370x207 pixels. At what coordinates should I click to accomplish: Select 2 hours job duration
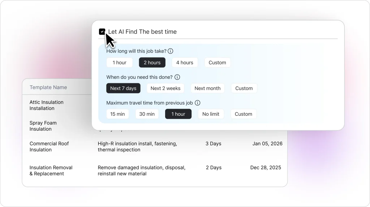point(152,63)
